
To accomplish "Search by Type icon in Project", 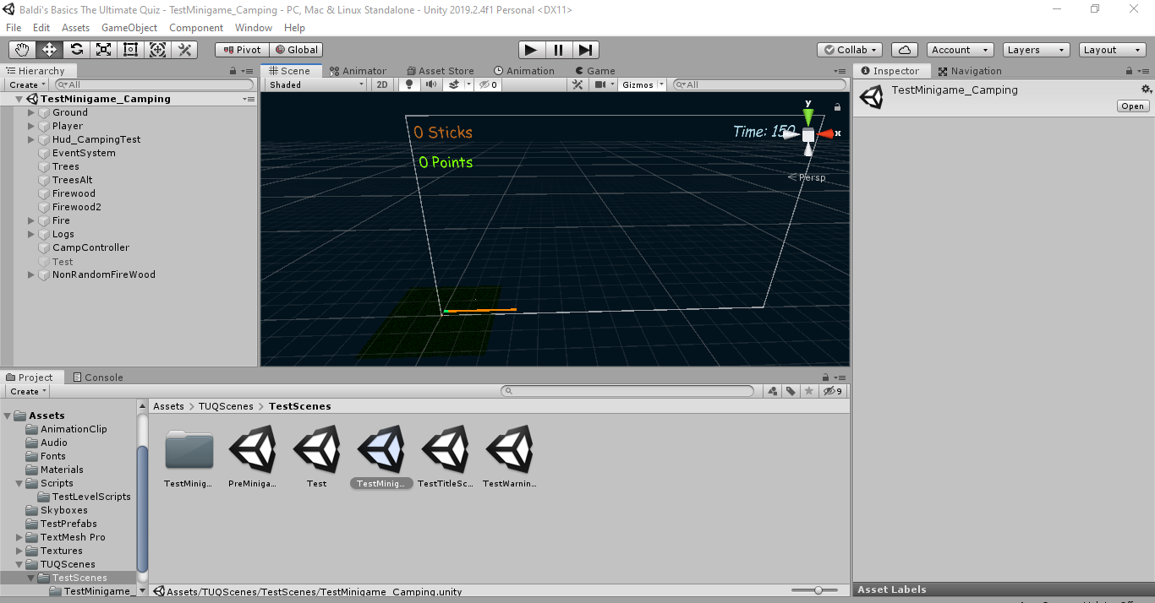I will 772,391.
